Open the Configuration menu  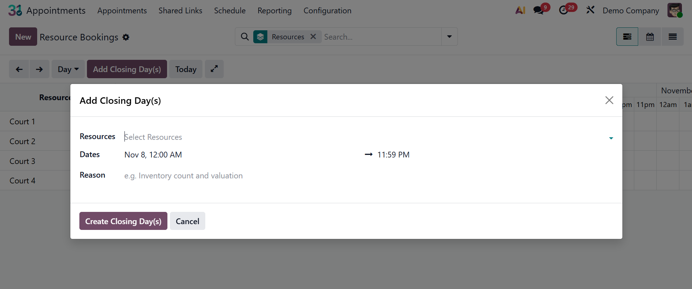click(x=327, y=11)
